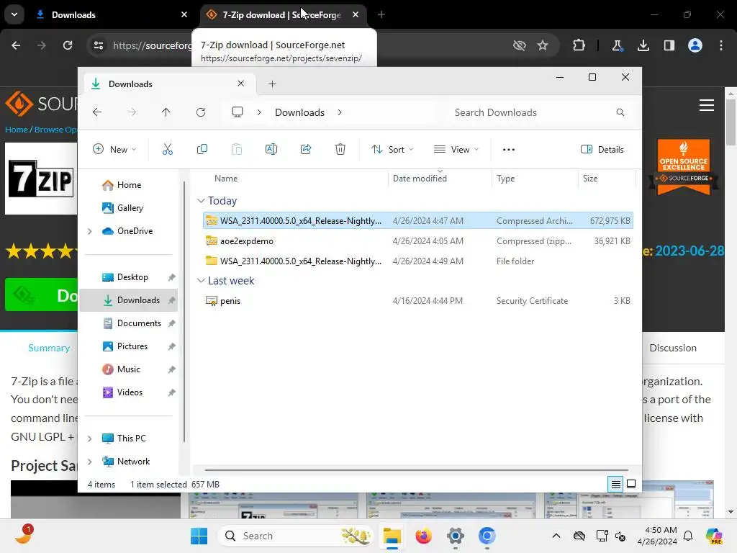Screen dimensions: 737x553
Task: Open the Sort dropdown menu
Action: click(392, 150)
